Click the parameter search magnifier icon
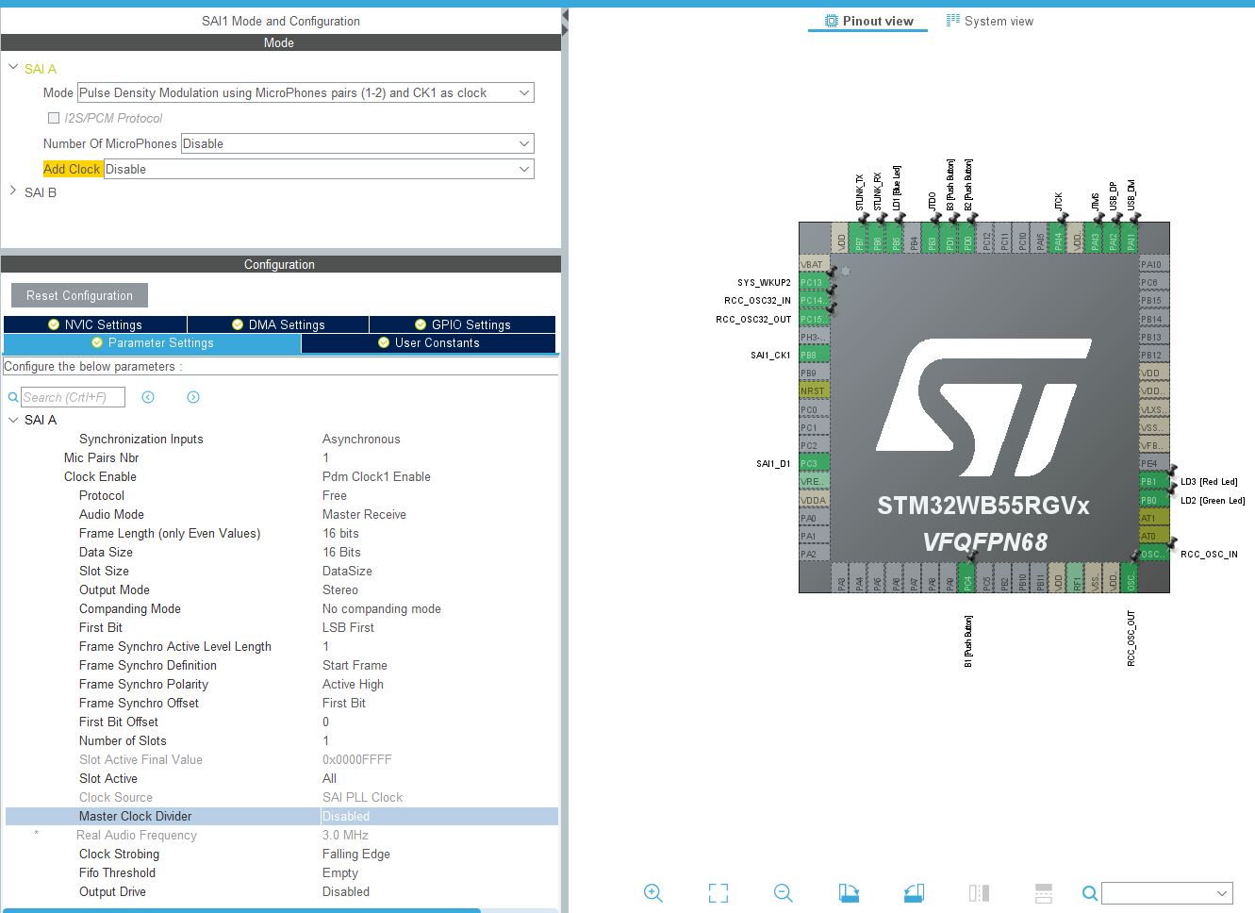Screen dimensions: 1255x913 click(13, 398)
